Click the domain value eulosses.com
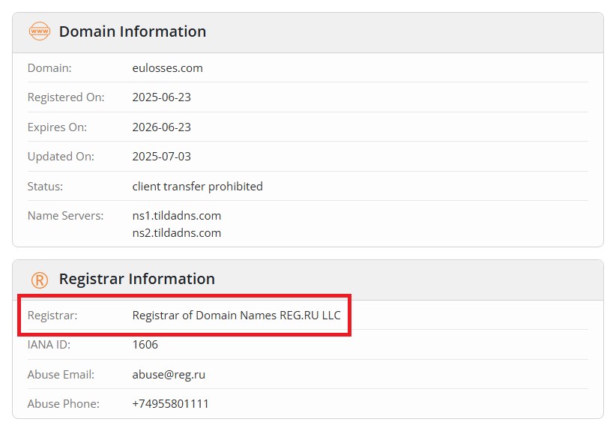This screenshot has width=616, height=431. click(167, 68)
